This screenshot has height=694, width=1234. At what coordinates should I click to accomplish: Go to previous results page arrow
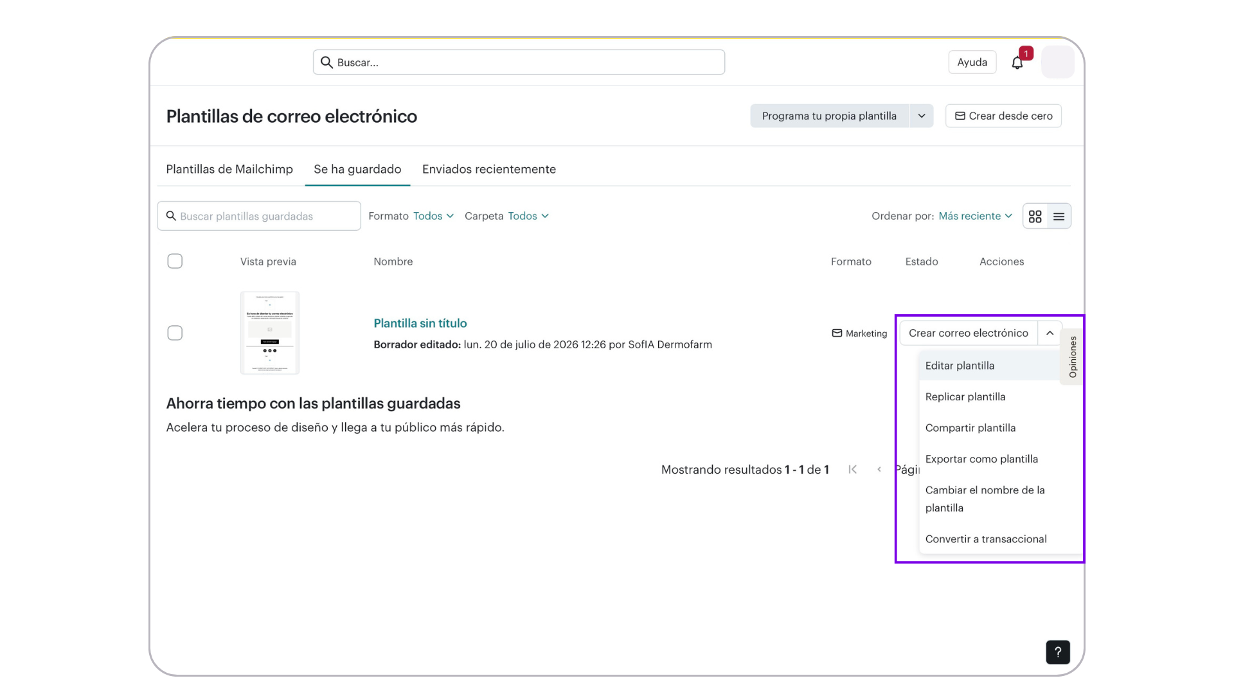879,470
